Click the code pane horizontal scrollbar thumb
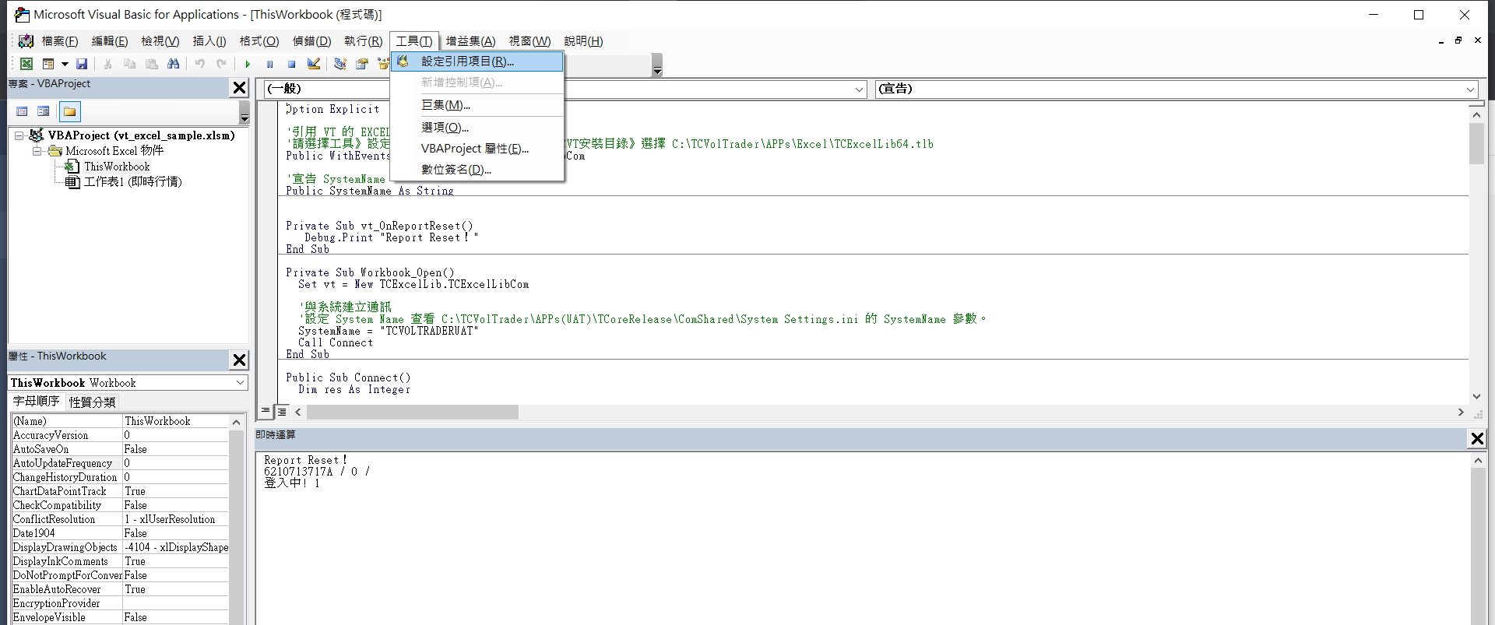This screenshot has height=625, width=1495. click(411, 412)
